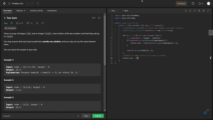Click the icon left of Run

(x=78, y=116)
